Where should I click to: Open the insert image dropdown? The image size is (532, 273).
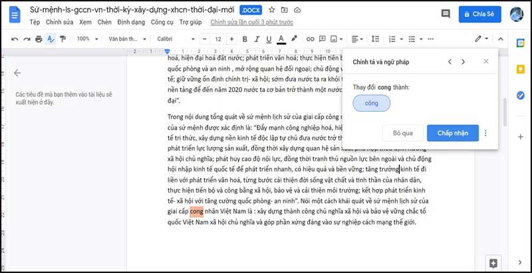[x=336, y=39]
